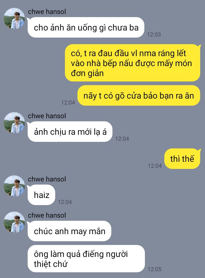Select the "cho ảnh ăn uống gì chưa ba" bubble
205x278 pixels.
[x=86, y=27]
